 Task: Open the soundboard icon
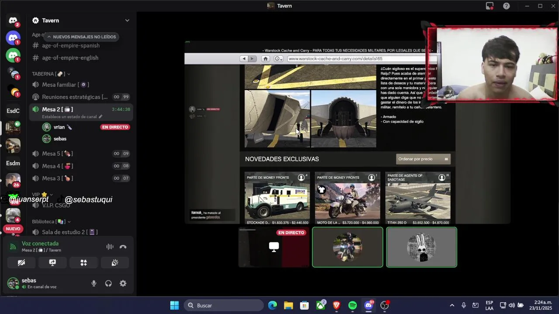[x=115, y=263]
